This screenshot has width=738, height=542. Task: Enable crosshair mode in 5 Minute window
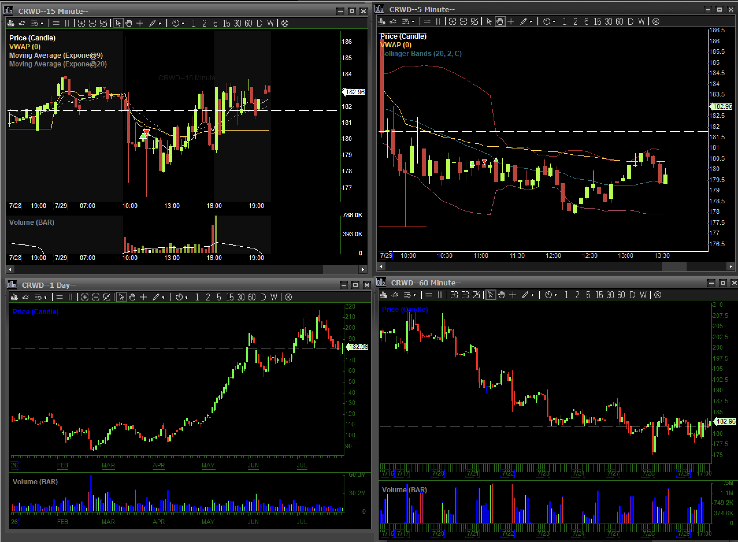click(511, 22)
